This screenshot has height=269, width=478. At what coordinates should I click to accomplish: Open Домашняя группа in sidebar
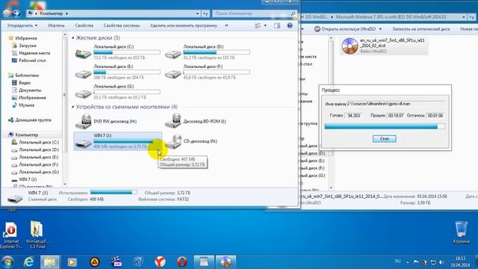click(x=33, y=120)
